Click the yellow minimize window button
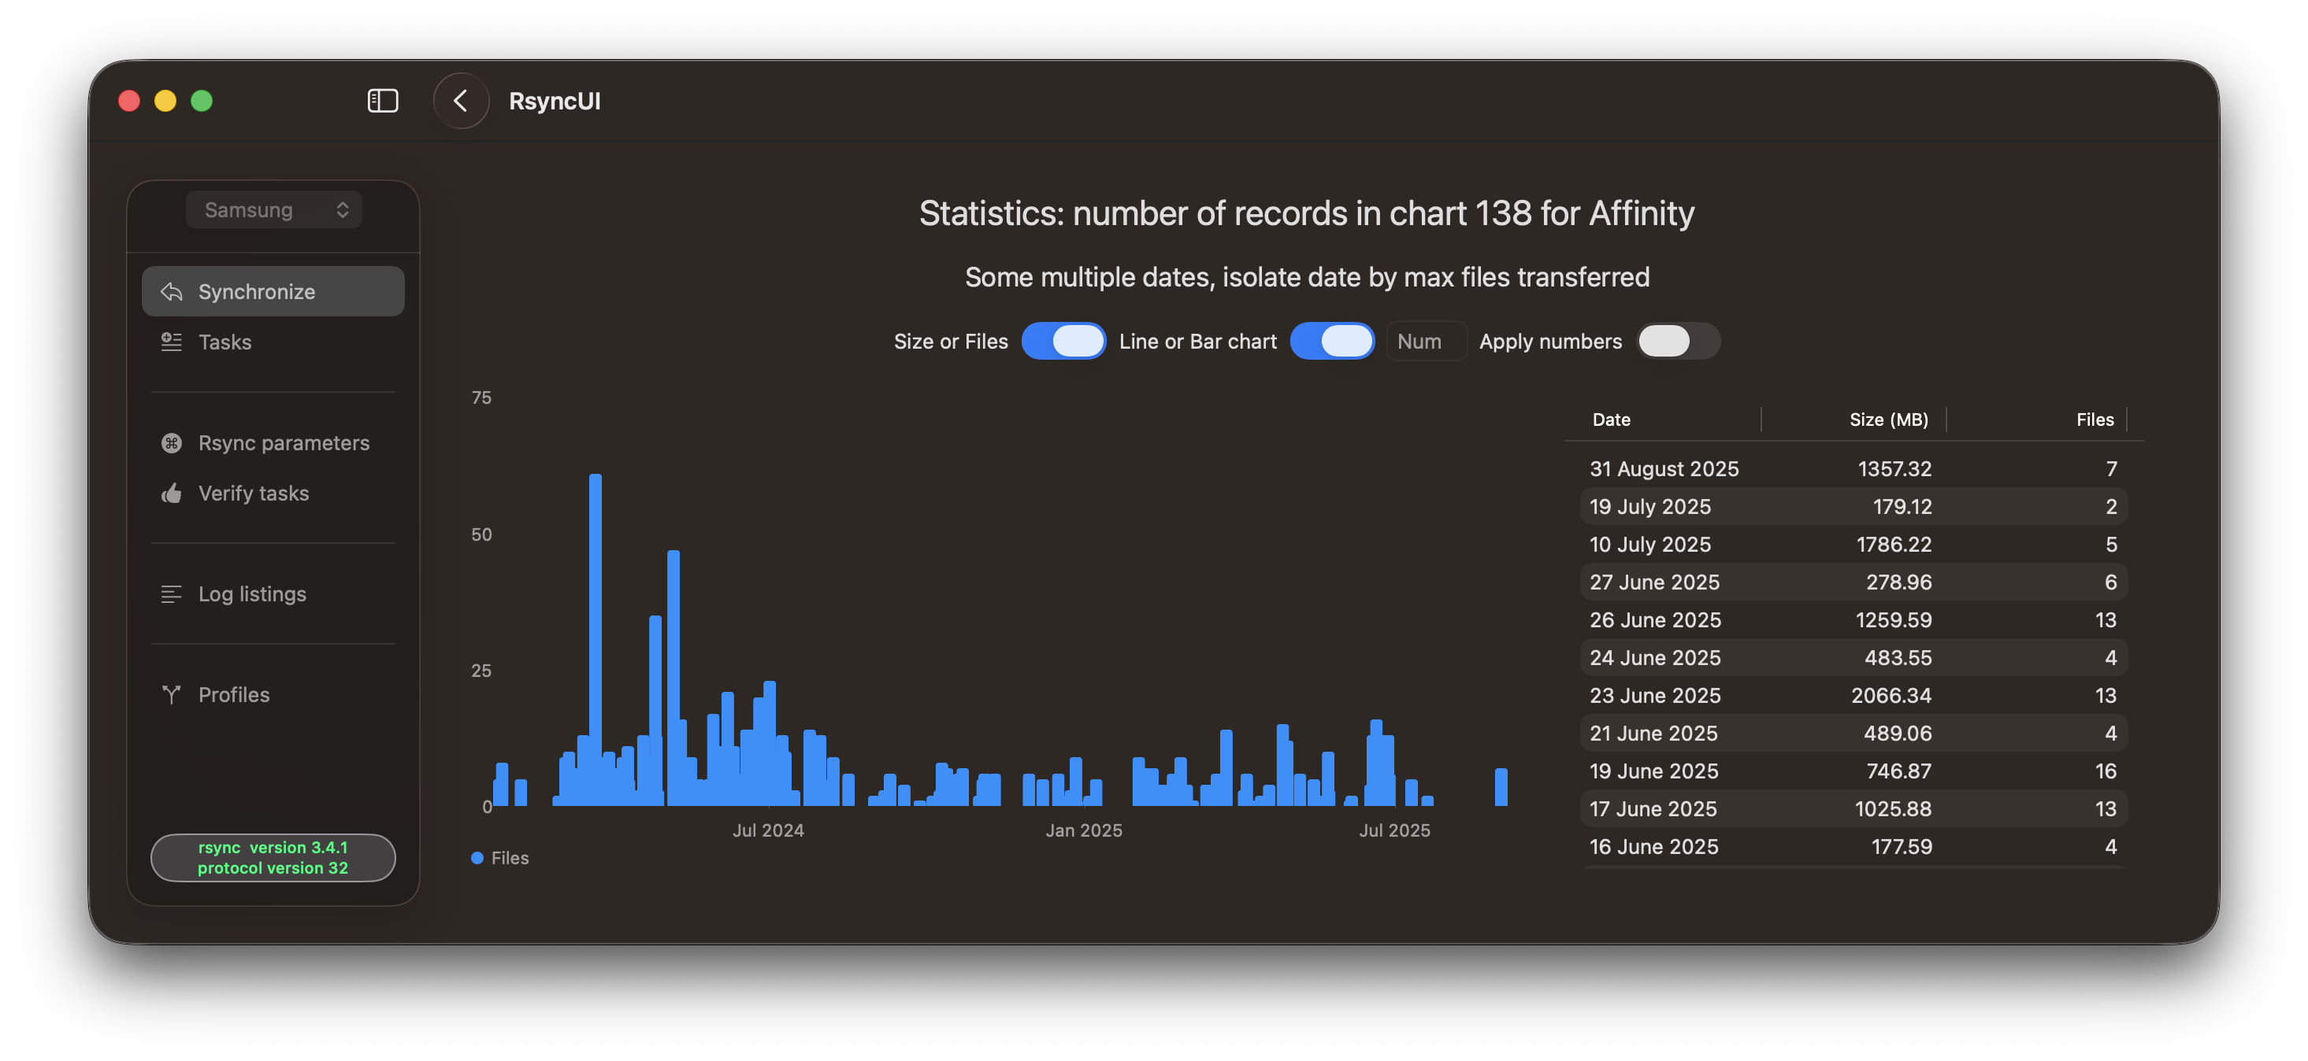The image size is (2308, 1061). click(165, 100)
